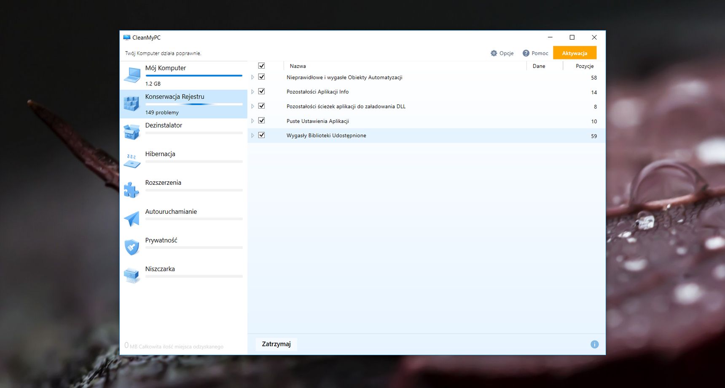Screen dimensions: 725x388
Task: Open the Dezinstalator section
Action: click(x=183, y=133)
